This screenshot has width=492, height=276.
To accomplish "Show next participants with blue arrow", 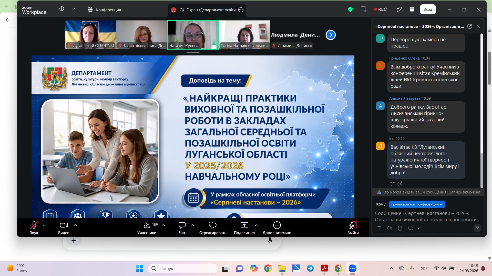I will (x=331, y=35).
